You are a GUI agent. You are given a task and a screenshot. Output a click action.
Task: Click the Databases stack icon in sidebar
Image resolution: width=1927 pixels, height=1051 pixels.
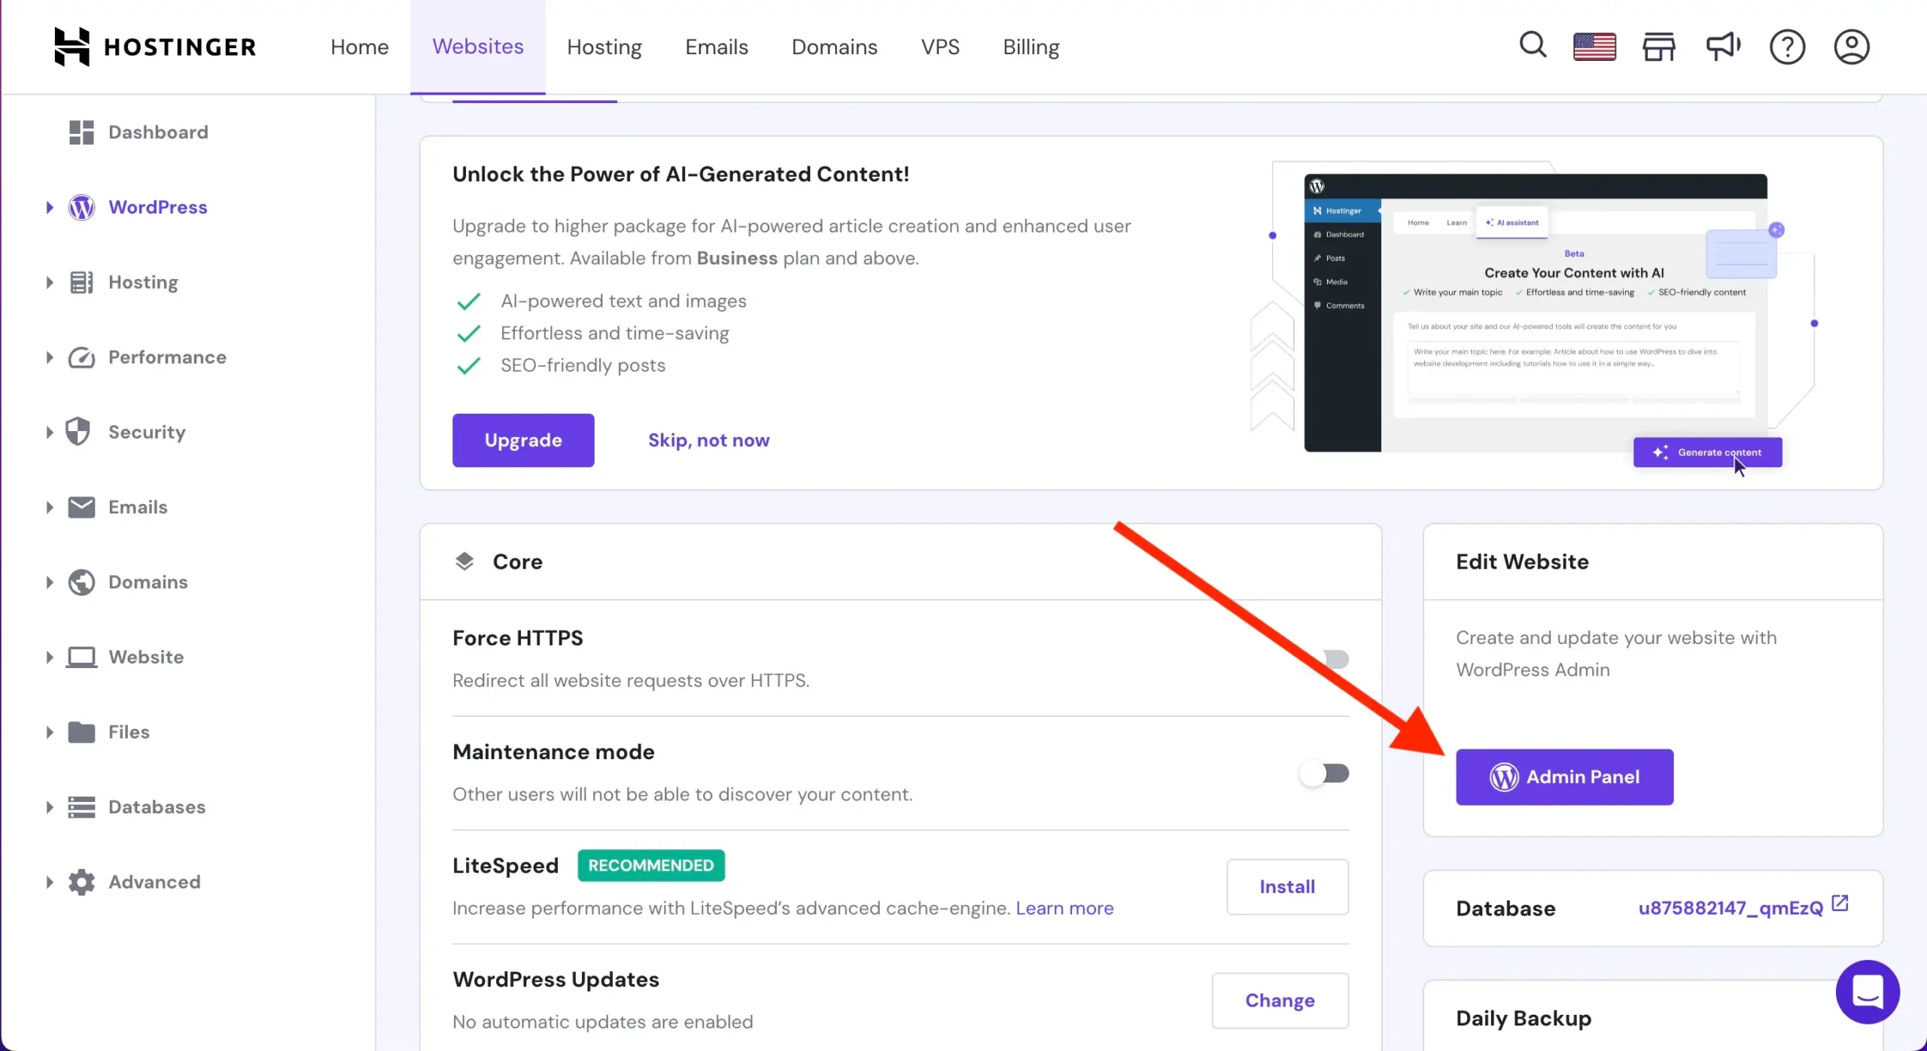[81, 807]
